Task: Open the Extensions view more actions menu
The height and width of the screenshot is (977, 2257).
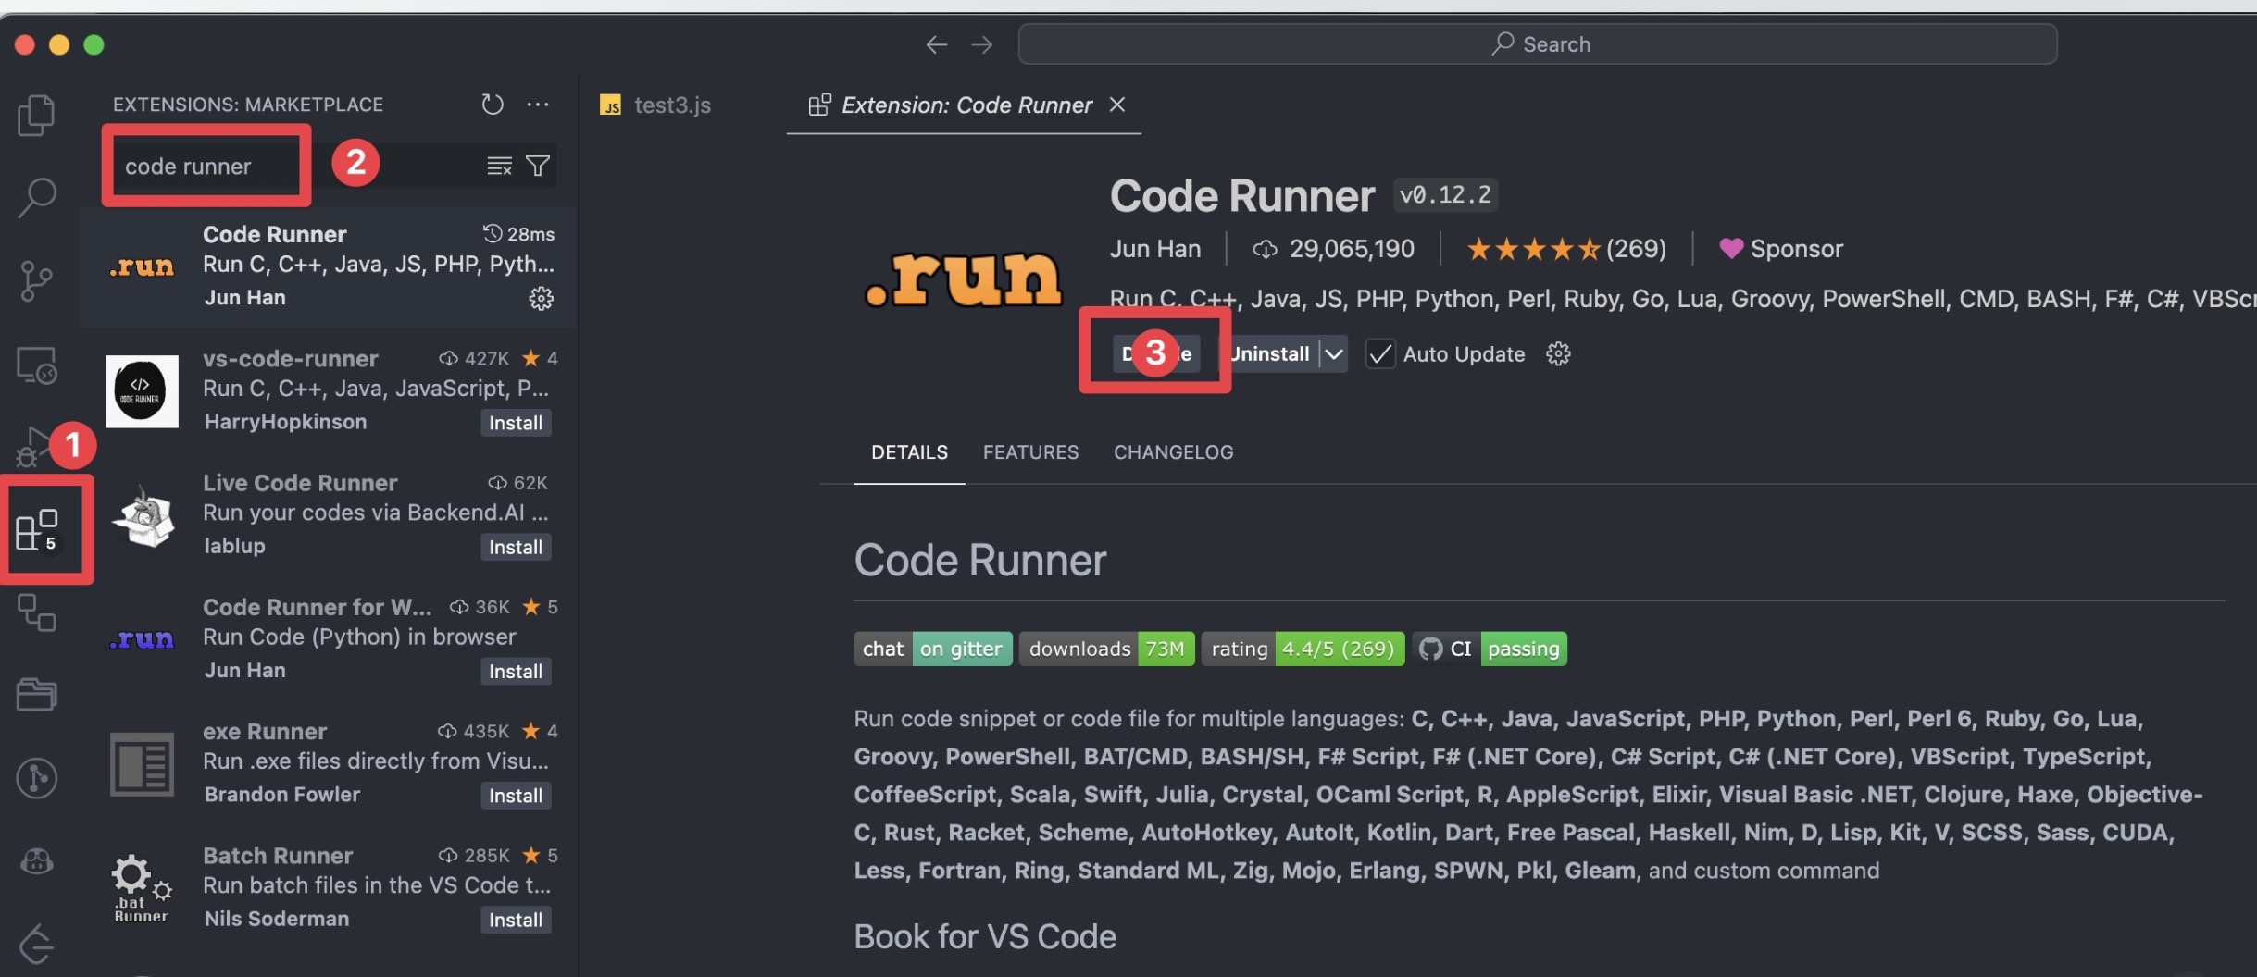Action: point(538,104)
